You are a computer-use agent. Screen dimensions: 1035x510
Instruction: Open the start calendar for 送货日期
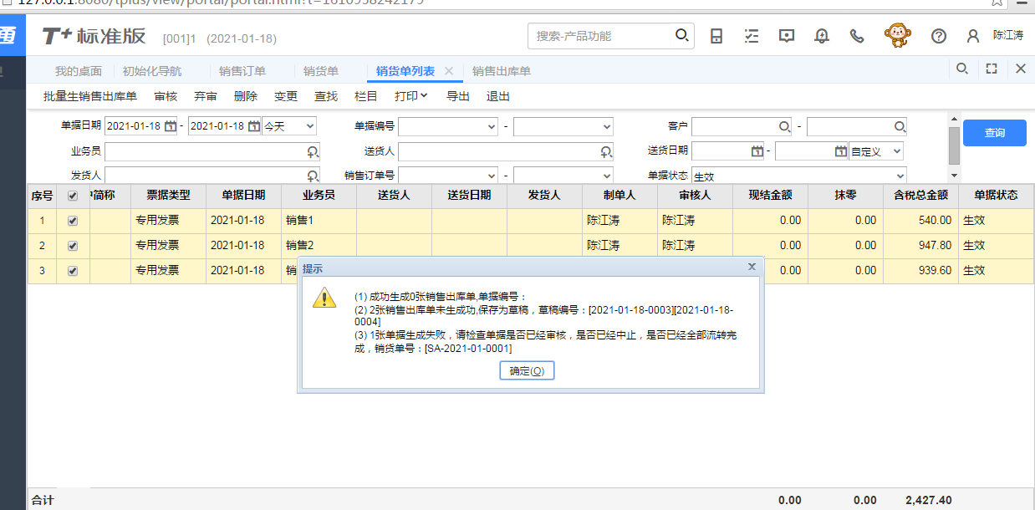coord(757,151)
